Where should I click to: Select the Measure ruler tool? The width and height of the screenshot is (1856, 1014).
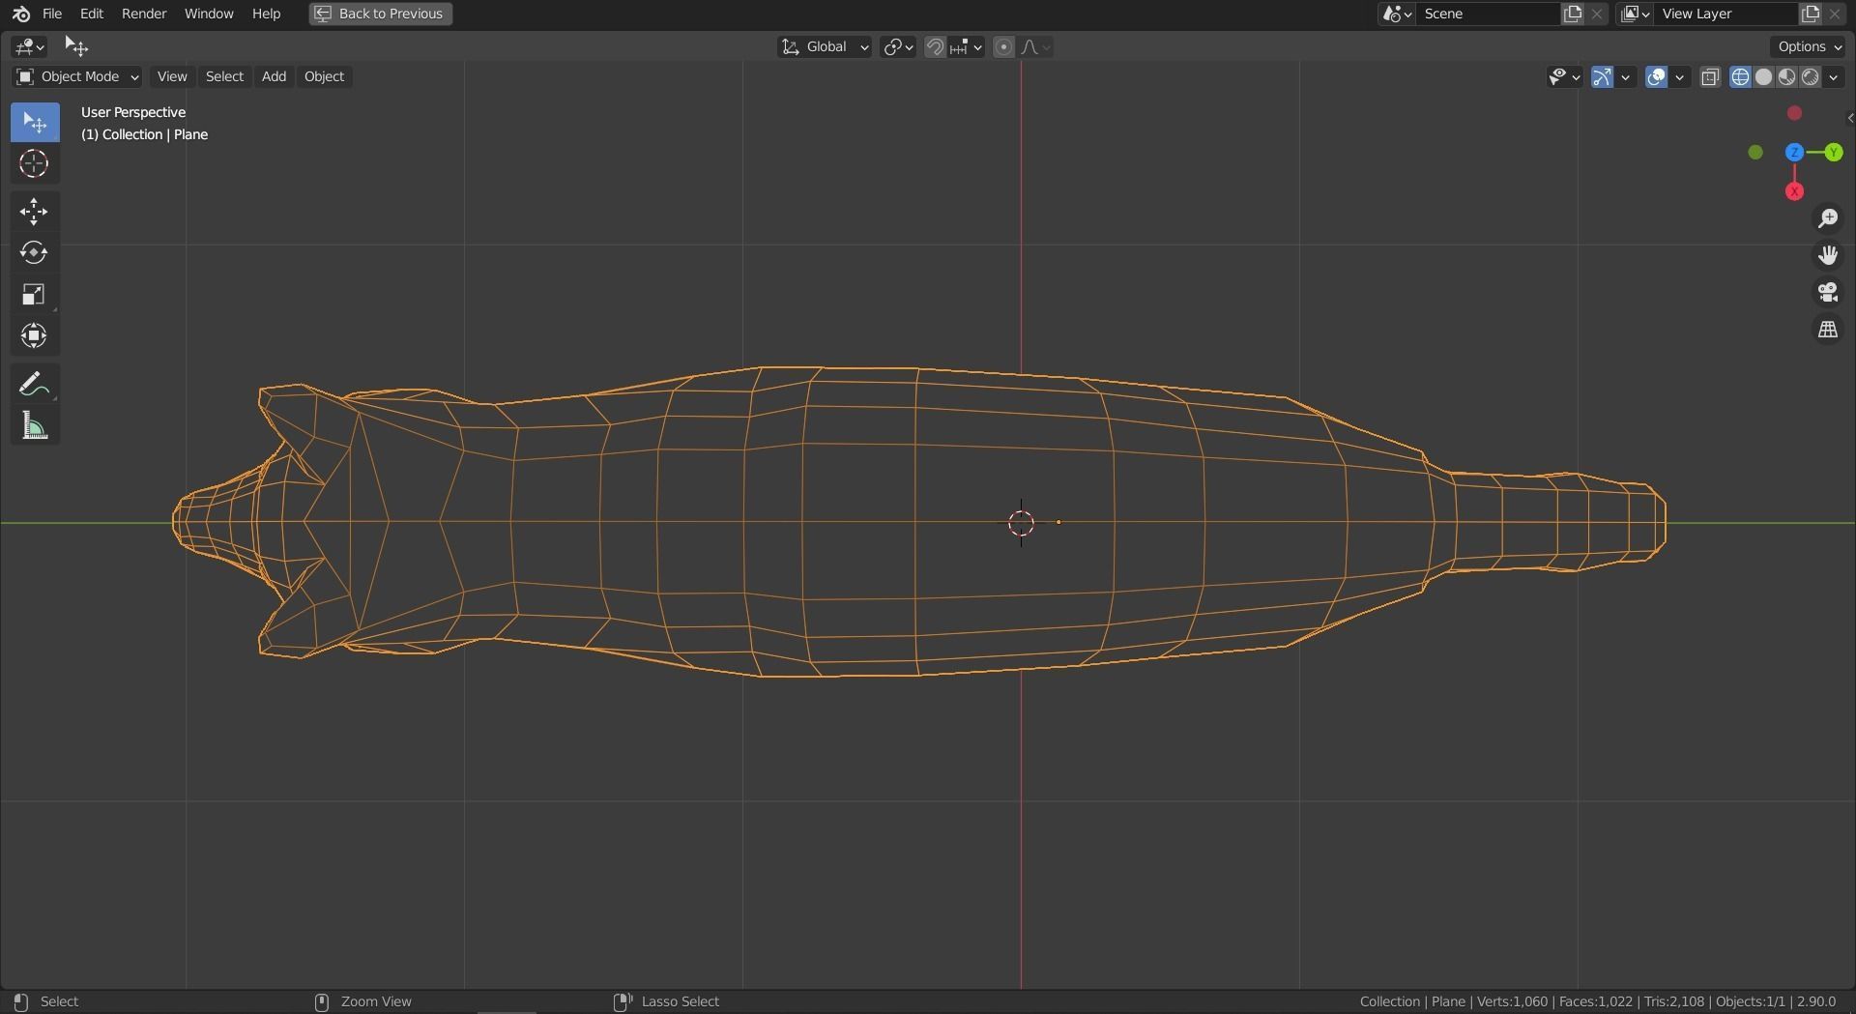35,425
